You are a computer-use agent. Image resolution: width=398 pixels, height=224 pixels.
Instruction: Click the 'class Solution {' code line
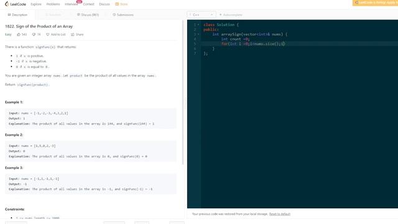(221, 25)
